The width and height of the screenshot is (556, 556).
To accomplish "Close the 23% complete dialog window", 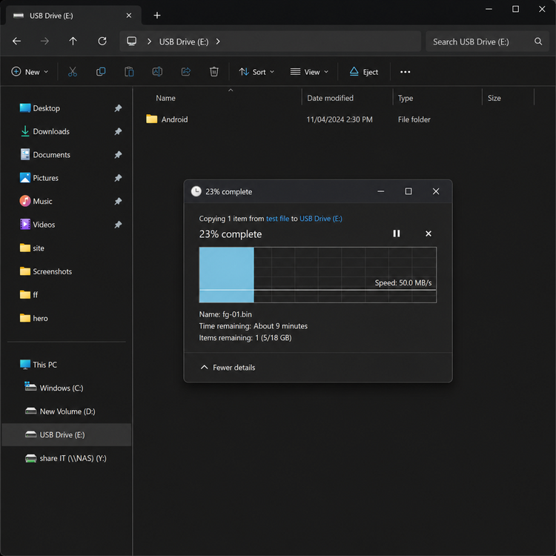I will click(436, 191).
